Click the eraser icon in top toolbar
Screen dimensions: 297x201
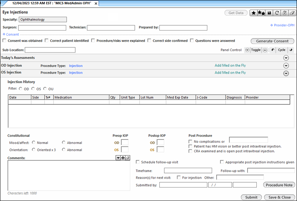click(292, 13)
